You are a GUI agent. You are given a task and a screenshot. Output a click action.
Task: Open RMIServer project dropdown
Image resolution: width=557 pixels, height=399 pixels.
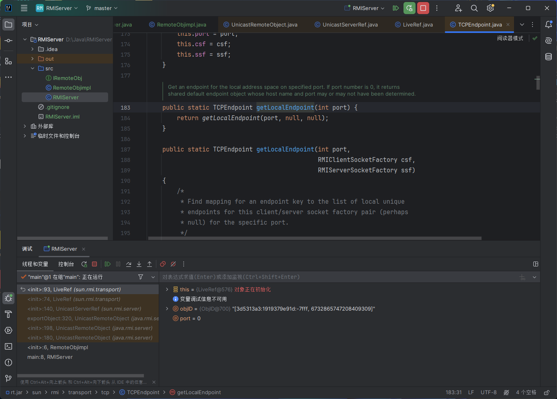[x=57, y=8]
